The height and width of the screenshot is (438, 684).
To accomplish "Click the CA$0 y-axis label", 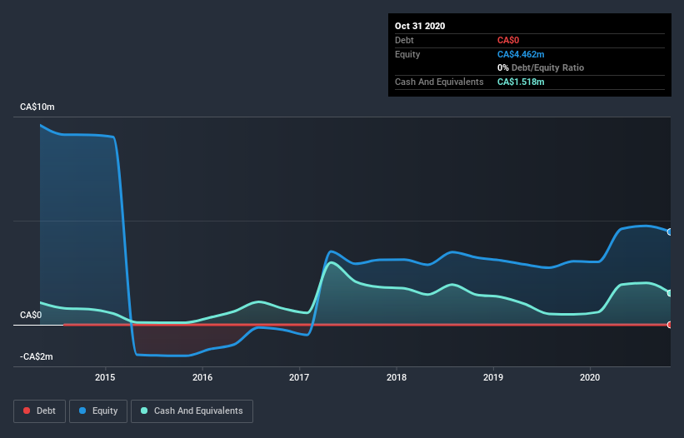I will (31, 315).
